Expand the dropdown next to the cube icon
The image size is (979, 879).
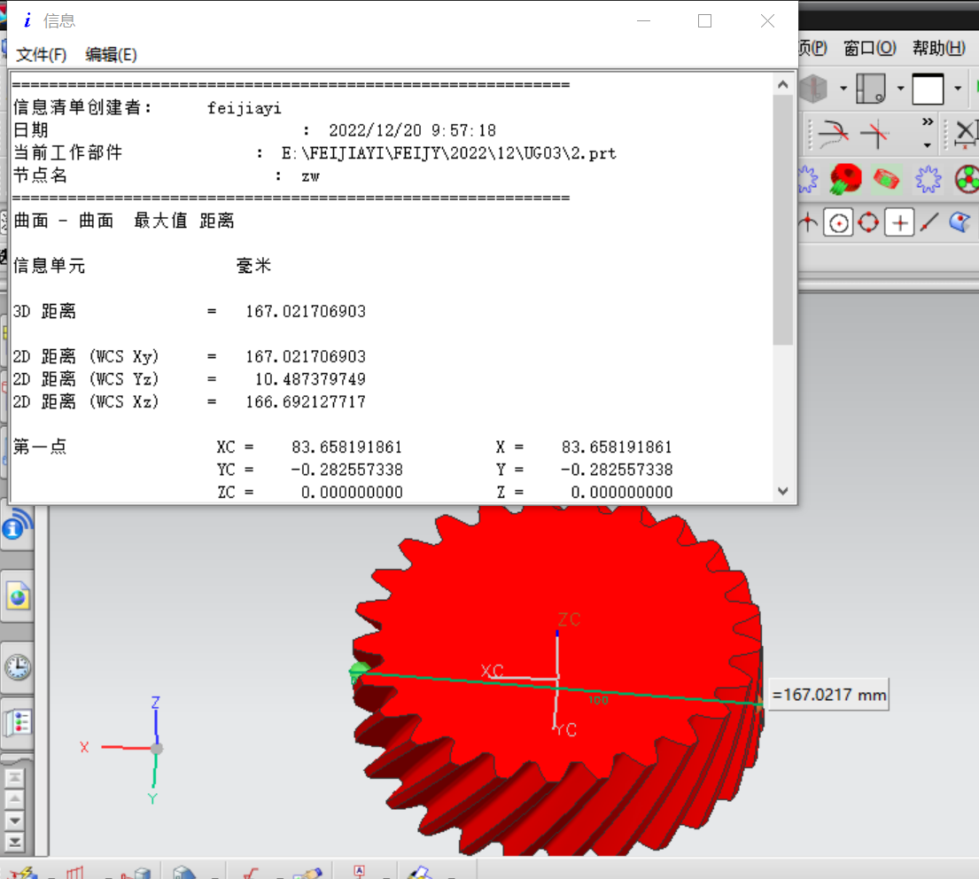843,89
